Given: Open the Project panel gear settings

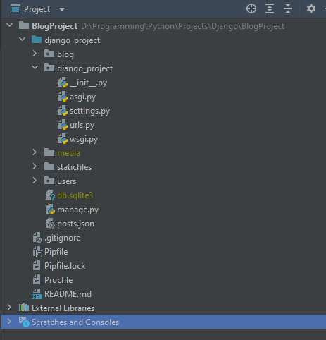Looking at the screenshot, I should click(311, 9).
